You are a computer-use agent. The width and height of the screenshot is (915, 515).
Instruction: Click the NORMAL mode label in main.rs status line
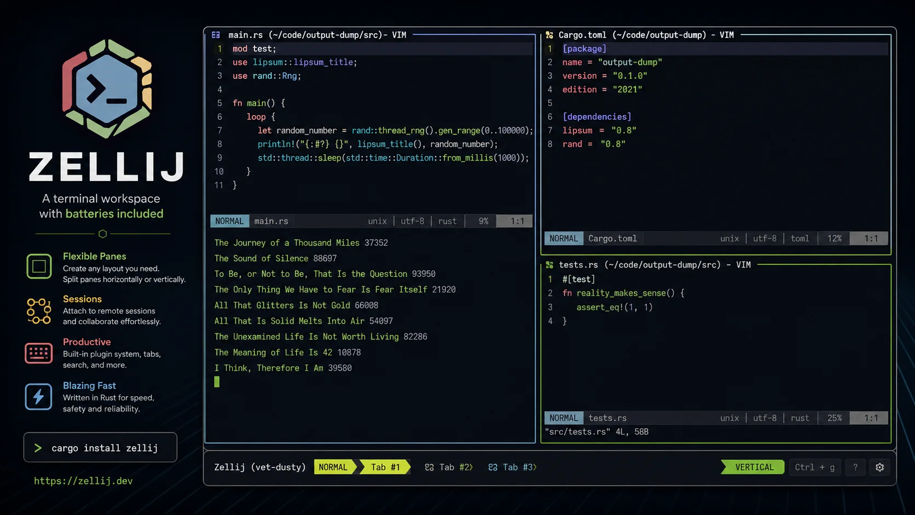coord(229,221)
